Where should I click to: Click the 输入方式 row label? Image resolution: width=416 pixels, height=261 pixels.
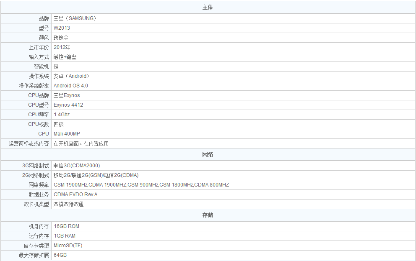click(39, 57)
